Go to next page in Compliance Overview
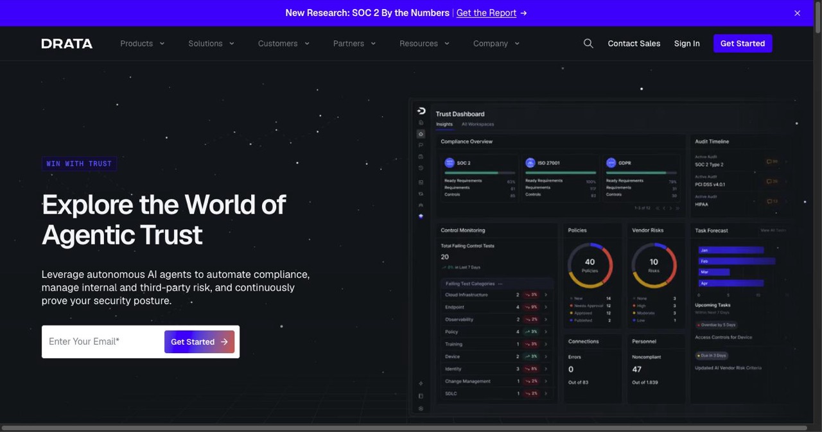The image size is (822, 432). pyautogui.click(x=671, y=208)
